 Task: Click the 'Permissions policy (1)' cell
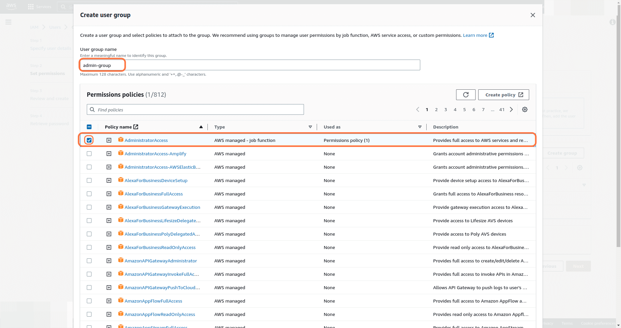click(x=347, y=140)
